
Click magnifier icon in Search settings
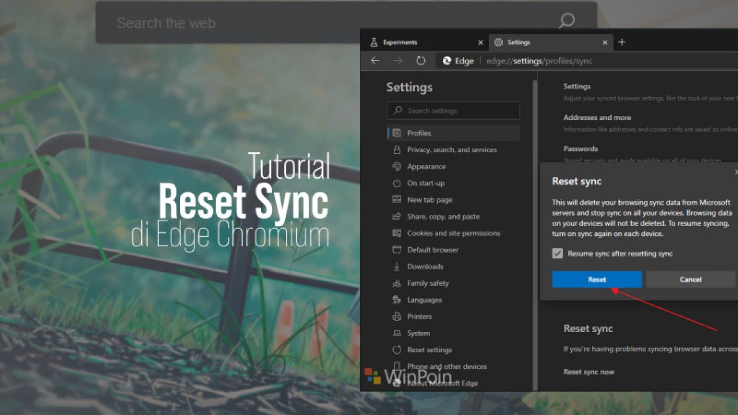click(398, 111)
